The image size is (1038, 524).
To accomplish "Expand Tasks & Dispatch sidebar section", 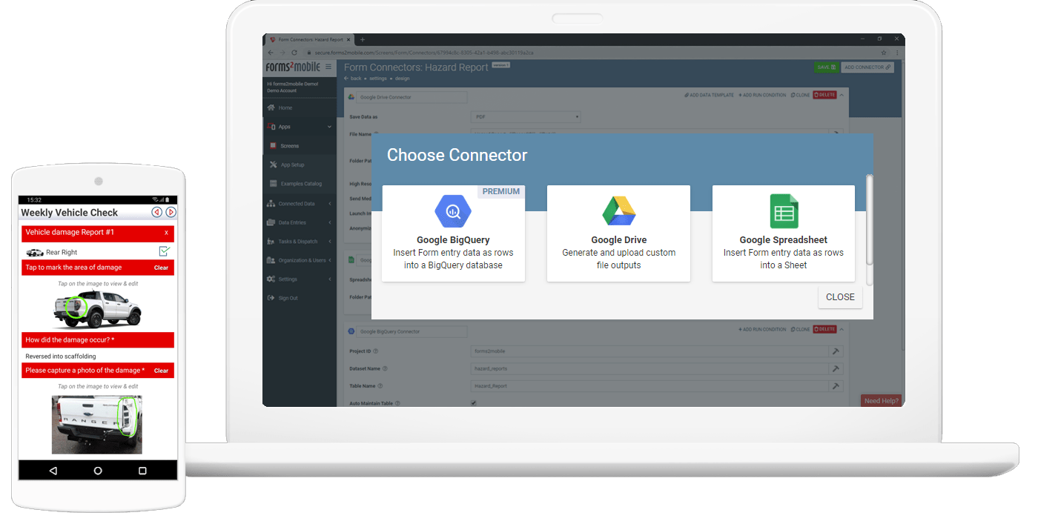I will (300, 241).
